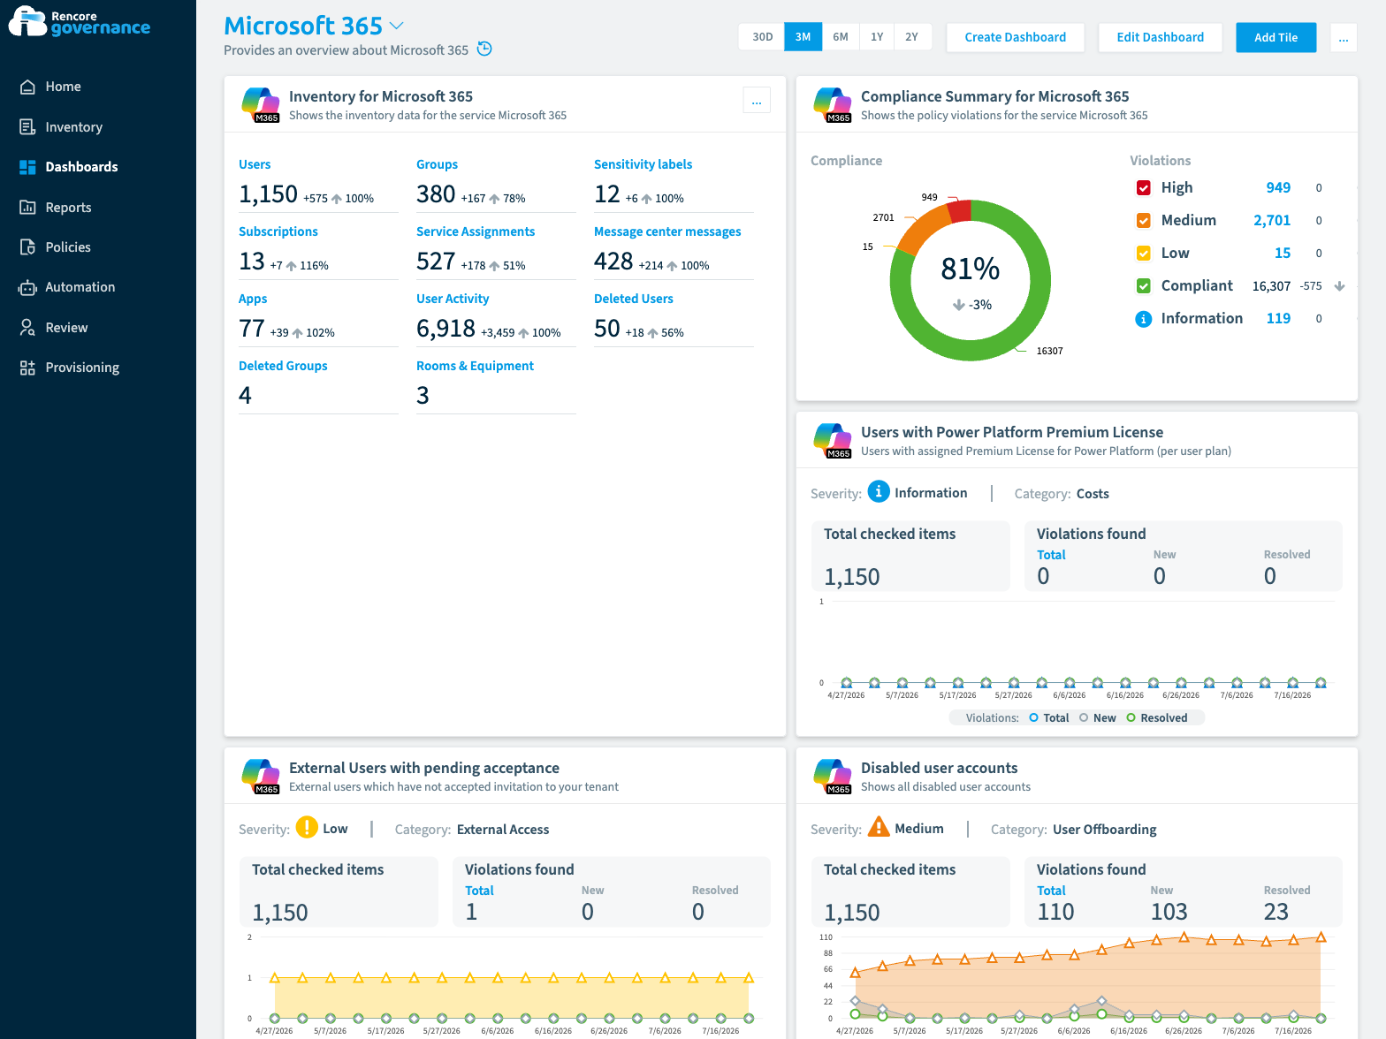
Task: Toggle Resolved series in Power Platform legend
Action: (1157, 718)
